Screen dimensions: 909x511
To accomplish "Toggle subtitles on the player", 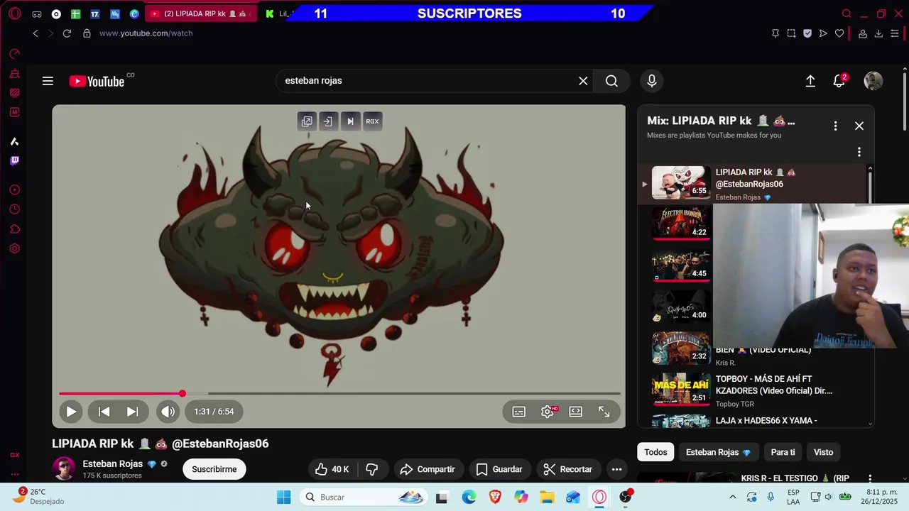I will point(519,412).
